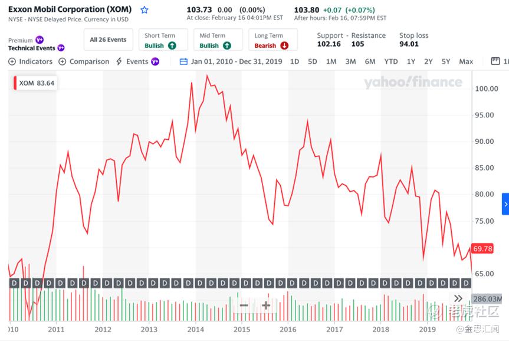The height and width of the screenshot is (341, 509).
Task: Select the 2Y range
Action: (x=429, y=62)
